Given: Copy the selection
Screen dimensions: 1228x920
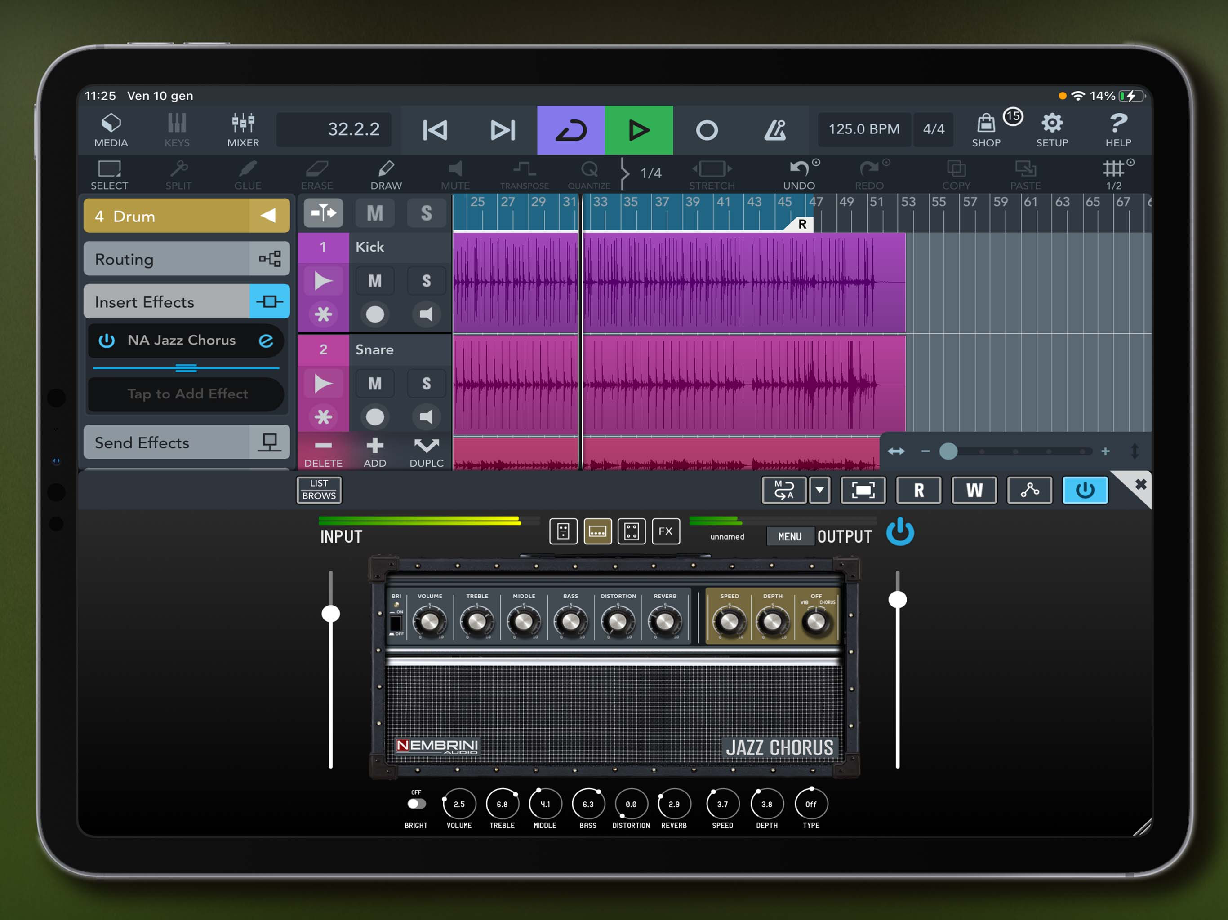Looking at the screenshot, I should pos(956,175).
